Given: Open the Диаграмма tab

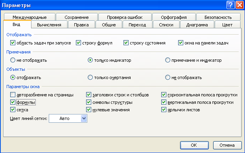Looking at the screenshot, I should click(197, 25).
